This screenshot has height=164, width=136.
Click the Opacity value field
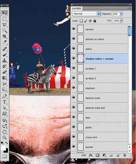[x=116, y=14]
